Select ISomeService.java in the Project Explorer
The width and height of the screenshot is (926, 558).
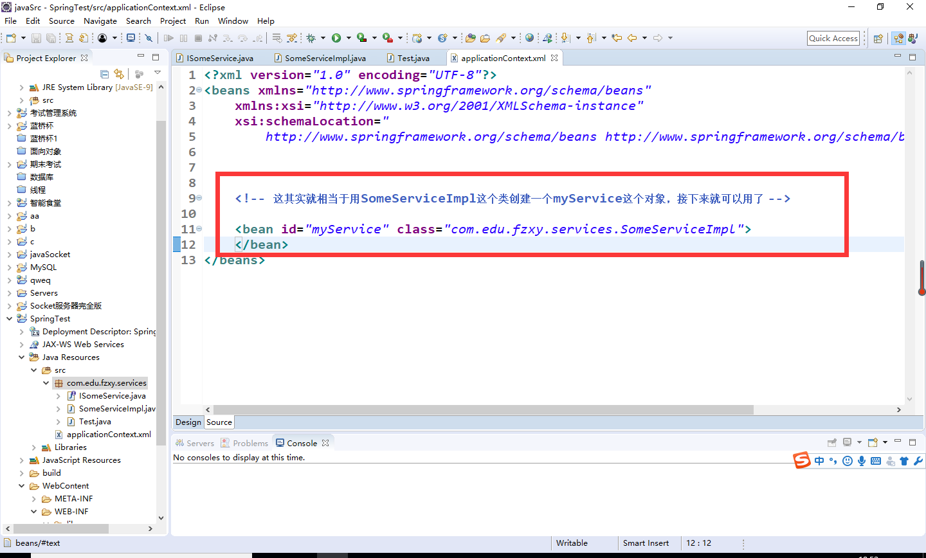(111, 395)
